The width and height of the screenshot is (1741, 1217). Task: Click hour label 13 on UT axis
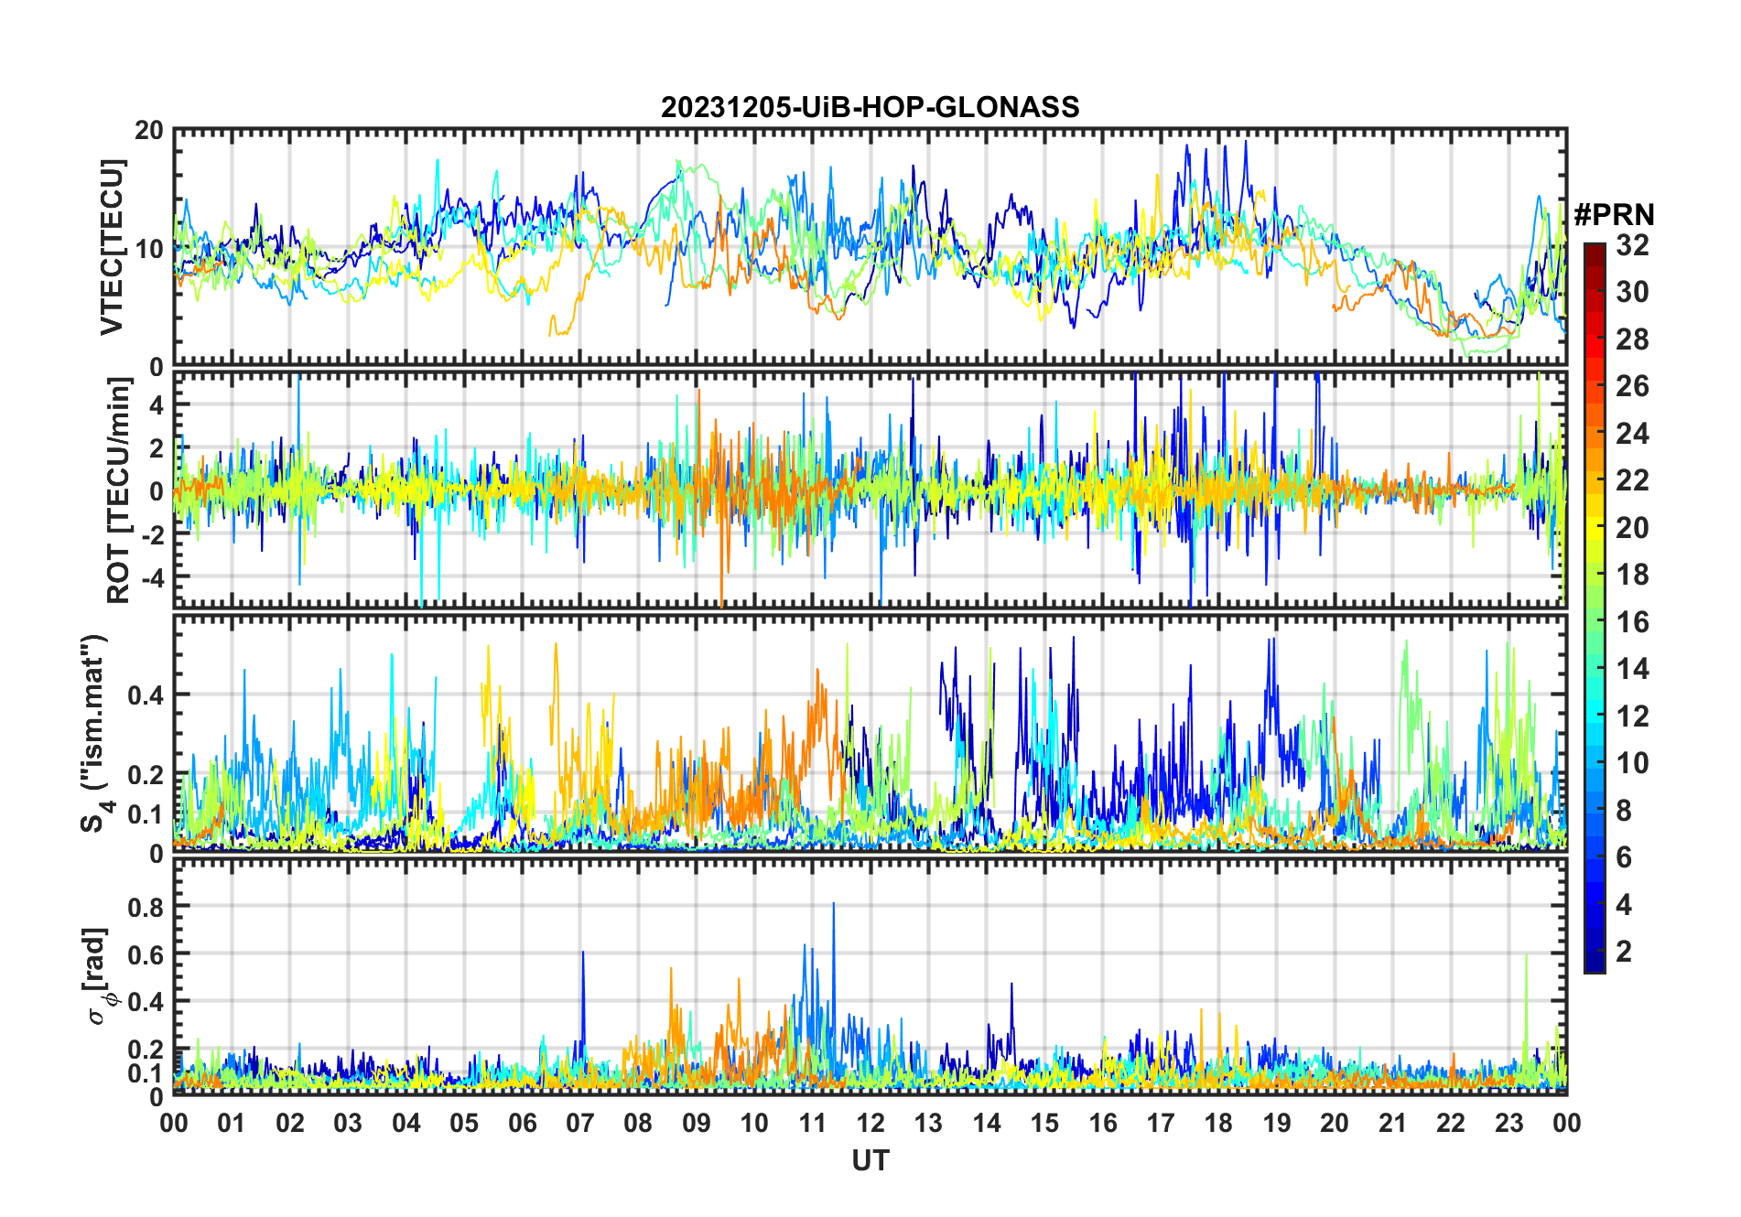coord(928,1124)
